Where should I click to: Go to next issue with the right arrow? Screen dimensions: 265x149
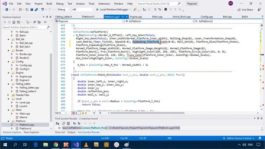click(x=100, y=113)
